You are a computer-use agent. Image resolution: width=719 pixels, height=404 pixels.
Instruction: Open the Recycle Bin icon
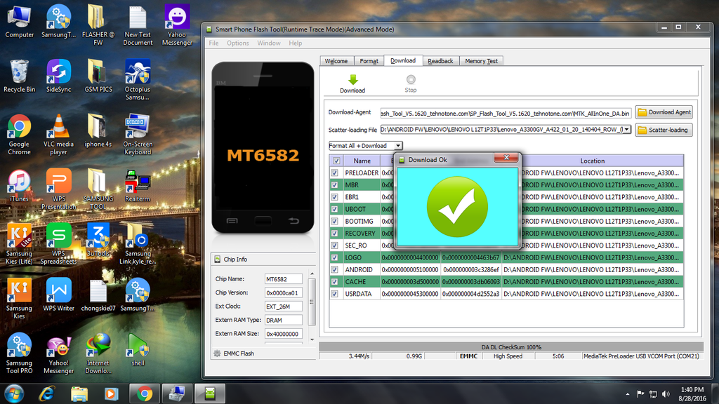click(19, 74)
